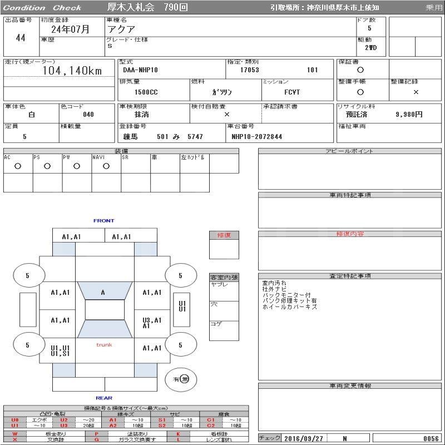Click the 'U1,U1 U1,S1' panel marking

(x=60, y=351)
